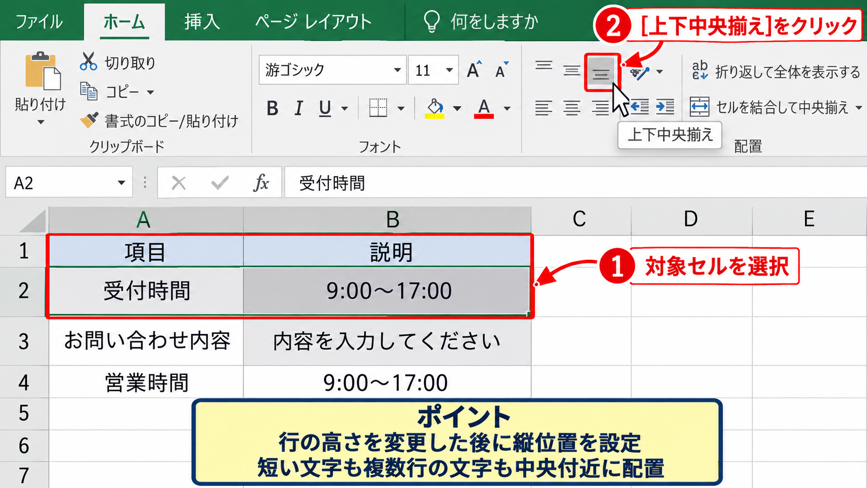
Task: Open the fill color dropdown arrow
Action: pos(457,108)
